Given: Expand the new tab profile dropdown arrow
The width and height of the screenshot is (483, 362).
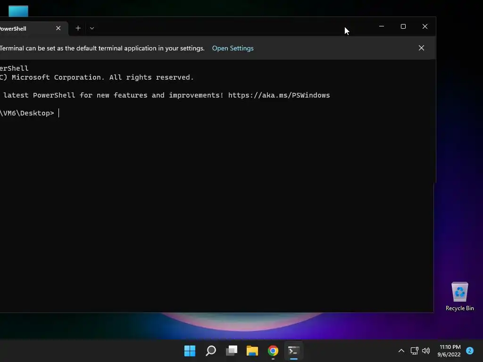Looking at the screenshot, I should (x=92, y=28).
